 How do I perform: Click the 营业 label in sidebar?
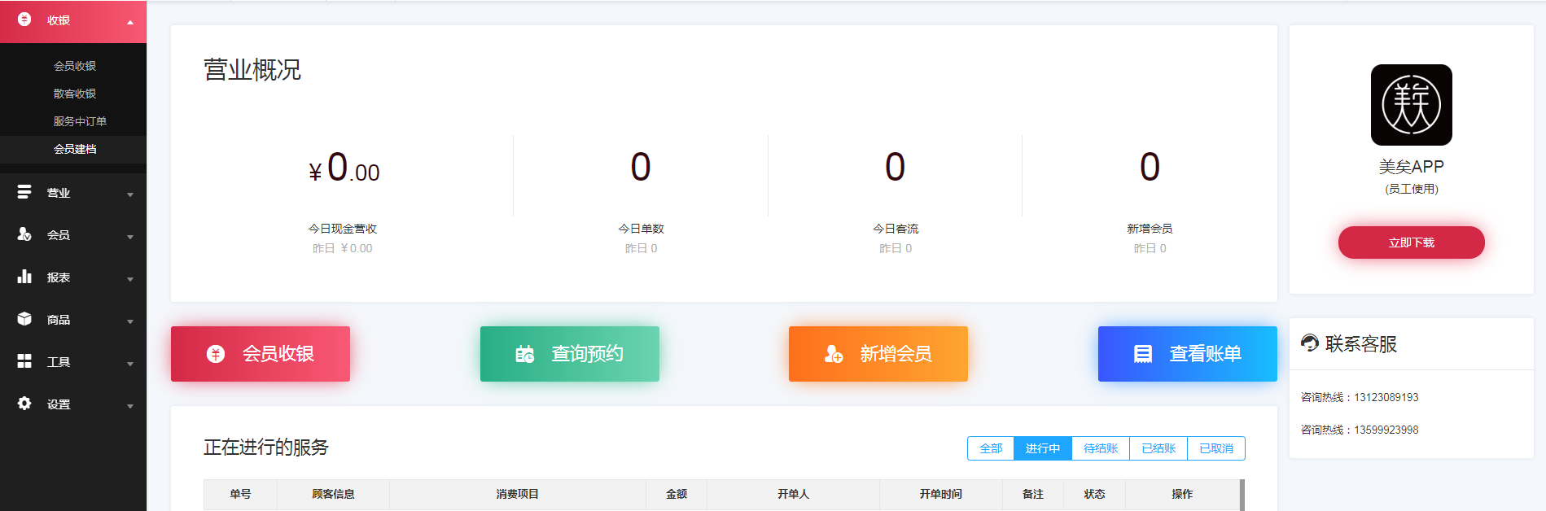coord(59,193)
